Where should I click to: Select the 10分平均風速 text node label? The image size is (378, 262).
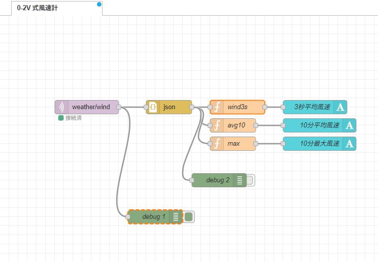coord(313,125)
